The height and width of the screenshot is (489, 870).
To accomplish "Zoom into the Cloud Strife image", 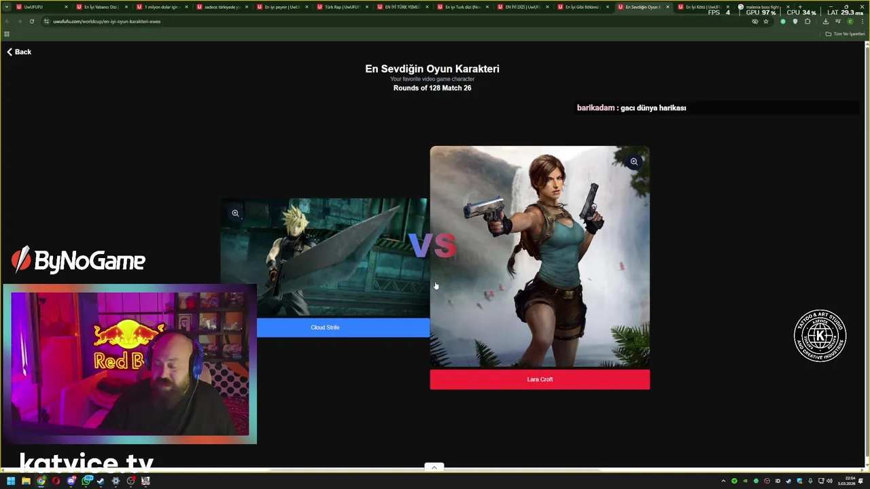I will (x=235, y=213).
